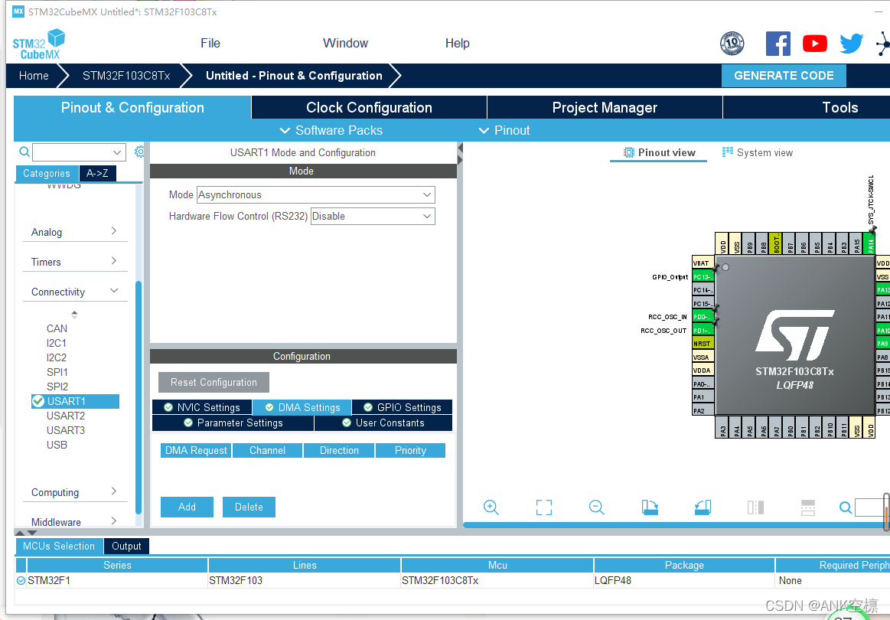This screenshot has height=620, width=890.
Task: Open the category search combo box
Action: [79, 152]
